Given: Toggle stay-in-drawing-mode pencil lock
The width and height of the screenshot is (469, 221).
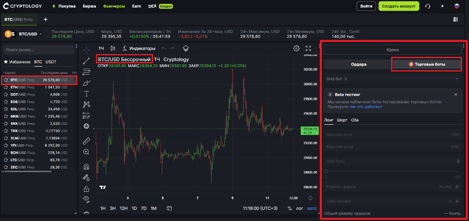Looking at the screenshot, I should tap(86, 178).
